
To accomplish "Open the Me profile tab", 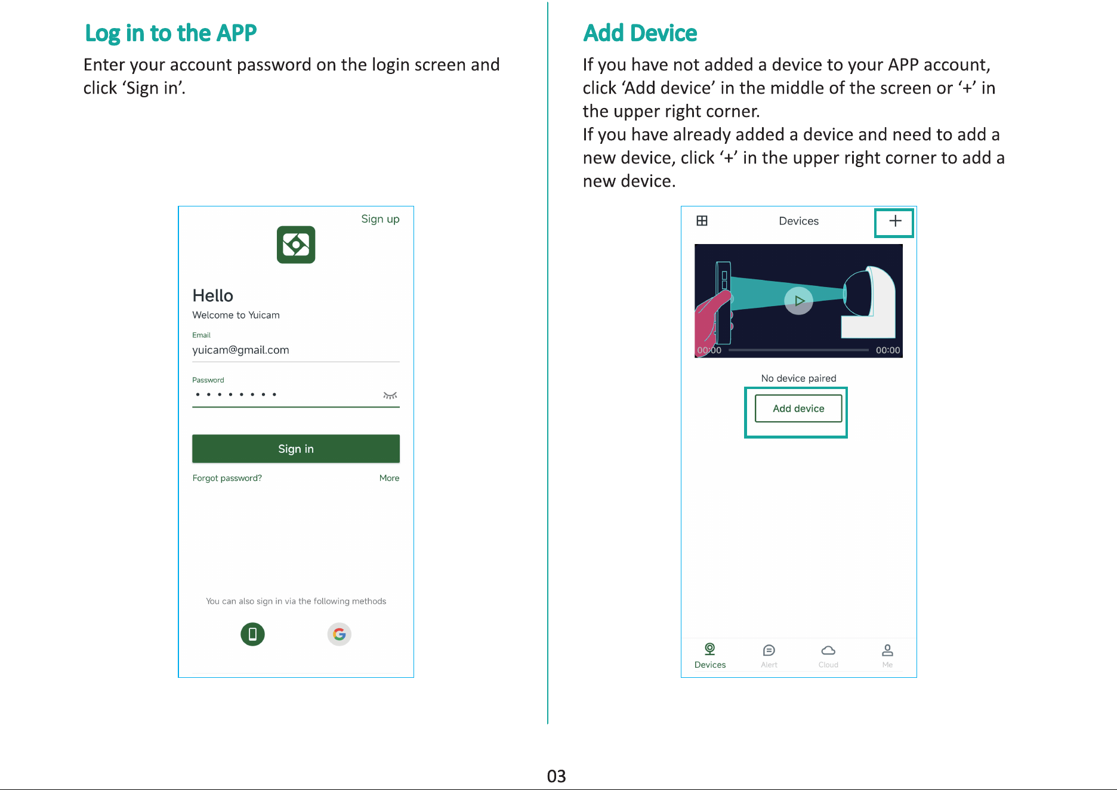I will point(887,656).
